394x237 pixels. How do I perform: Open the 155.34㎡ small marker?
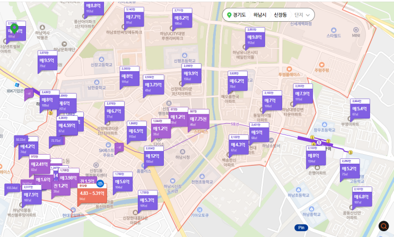click(x=12, y=189)
